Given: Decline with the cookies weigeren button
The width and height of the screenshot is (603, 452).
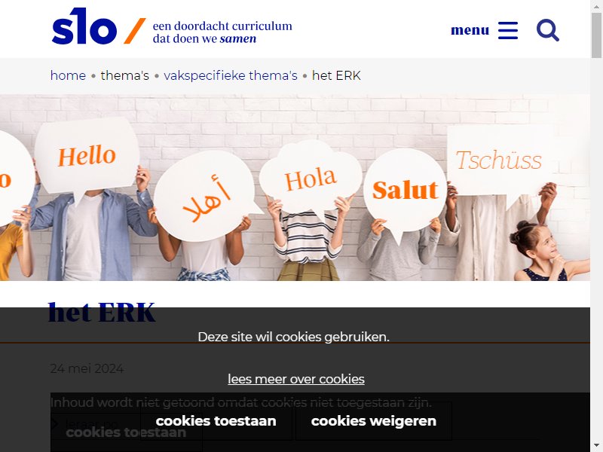Looking at the screenshot, I should coord(374,421).
